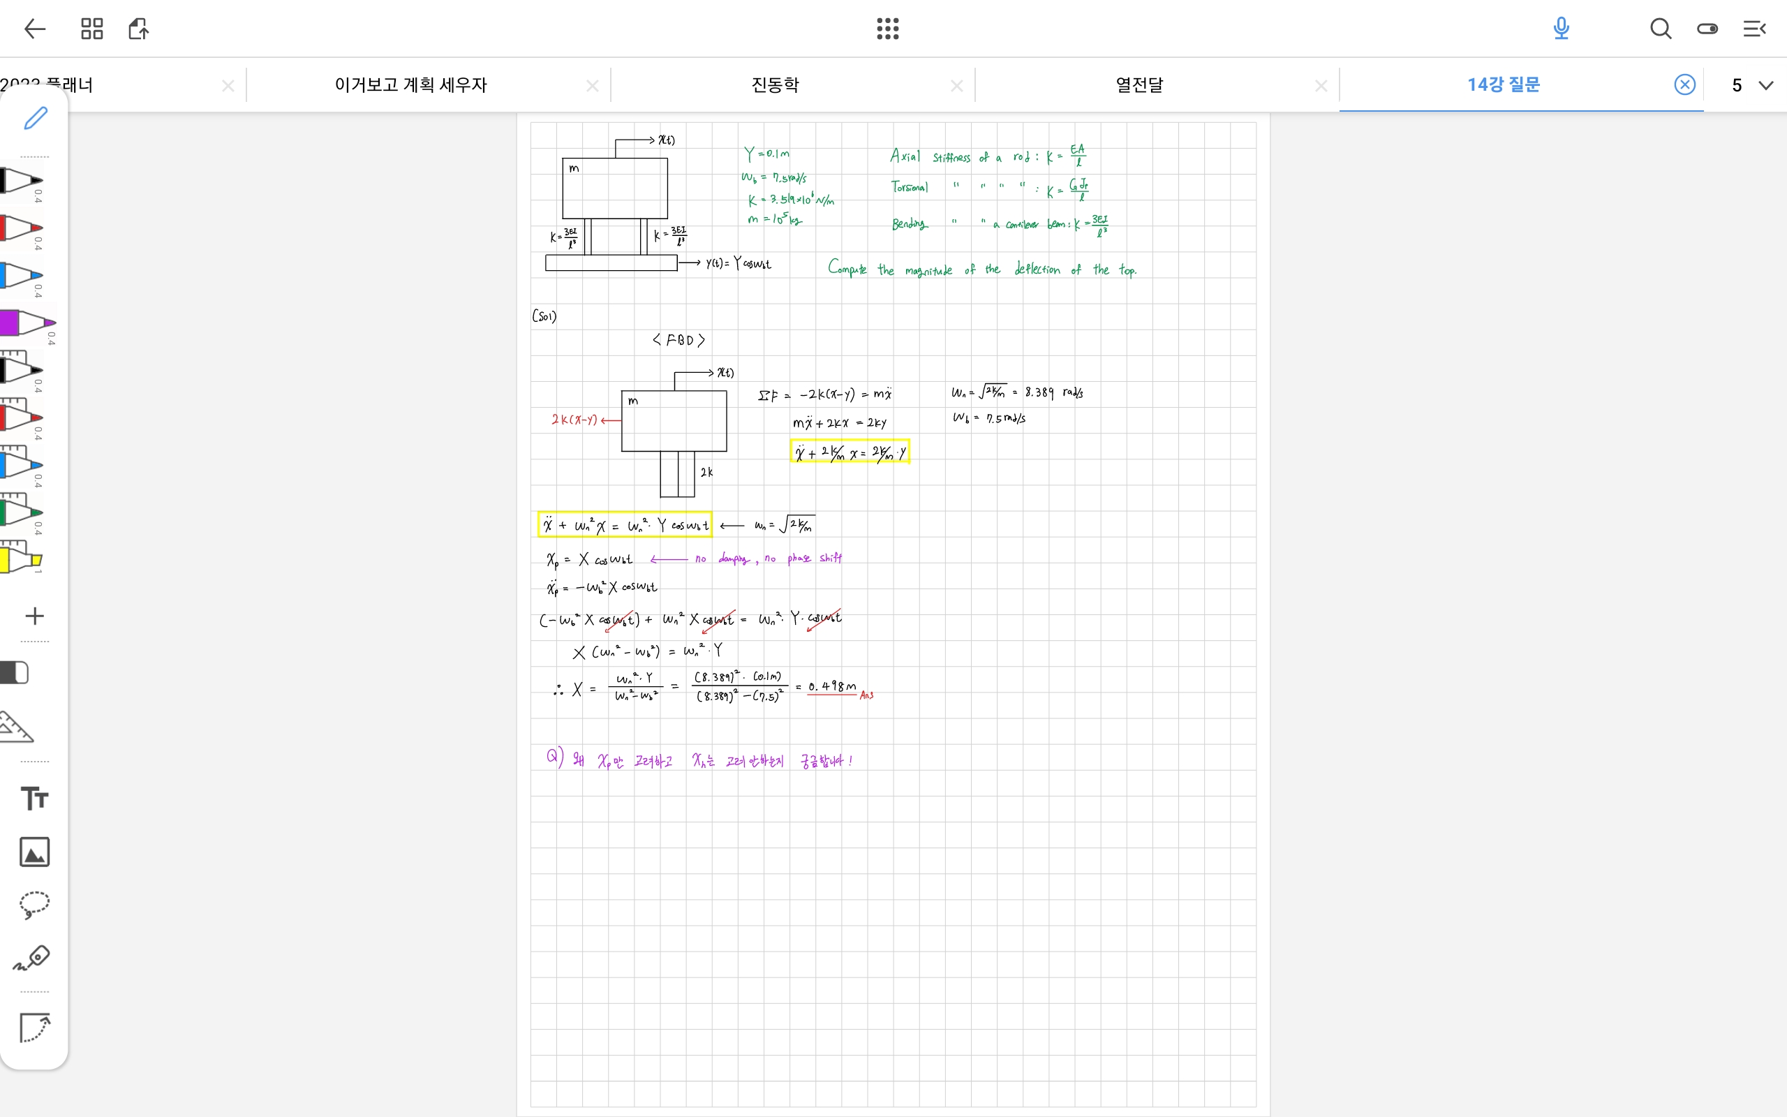Viewport: 1787px width, 1117px height.
Task: Start voice recording with microphone icon
Action: (1561, 29)
